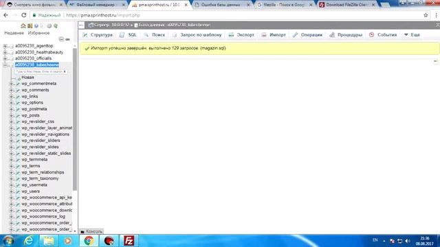The width and height of the screenshot is (440, 247).
Task: Reload the browser page
Action: point(24,15)
